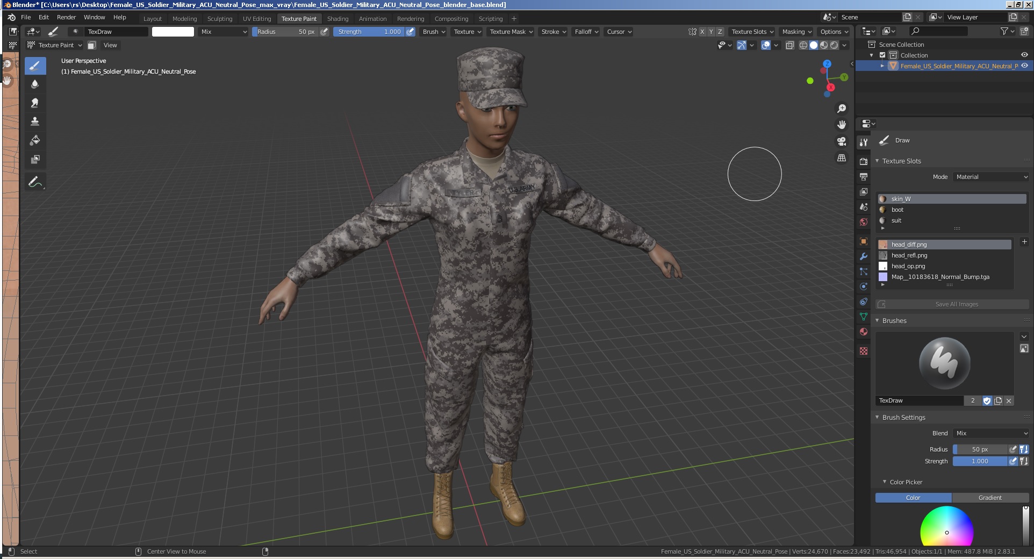This screenshot has width=1034, height=559.
Task: Switch to the Sculpting workspace tab
Action: 220,19
